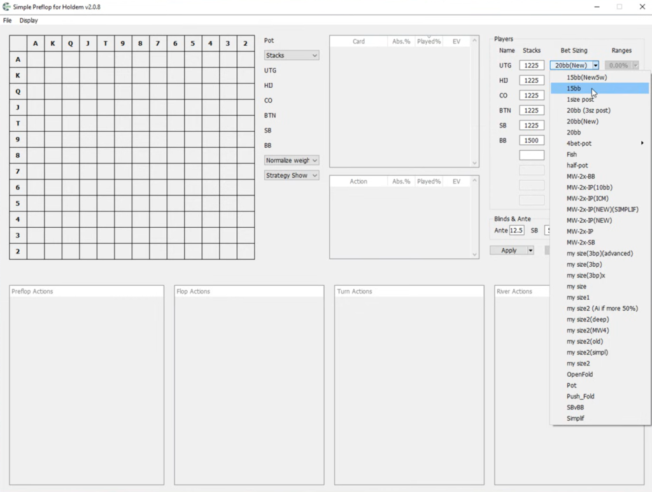Pick MW-2x-IP(10bb) sizing option
This screenshot has width=652, height=492.
(x=600, y=187)
